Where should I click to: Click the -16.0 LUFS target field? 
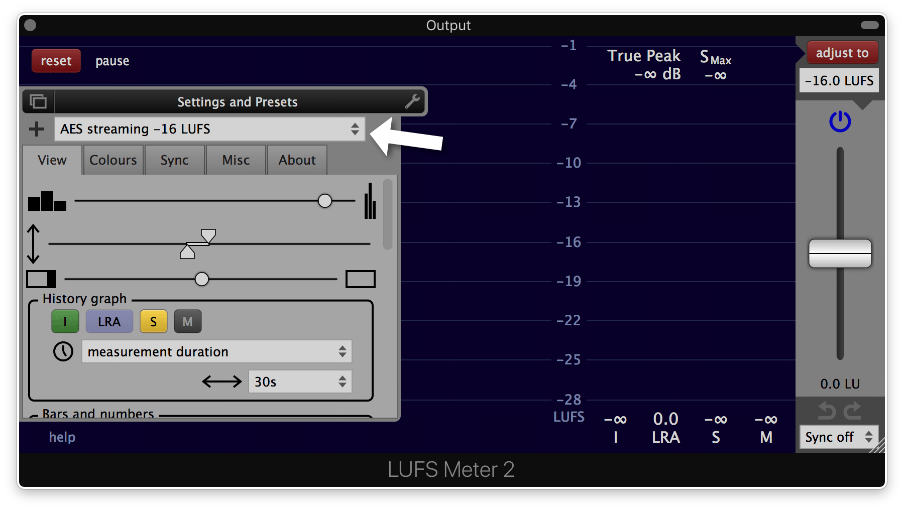839,80
